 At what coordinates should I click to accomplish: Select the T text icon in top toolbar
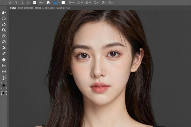[116, 3]
